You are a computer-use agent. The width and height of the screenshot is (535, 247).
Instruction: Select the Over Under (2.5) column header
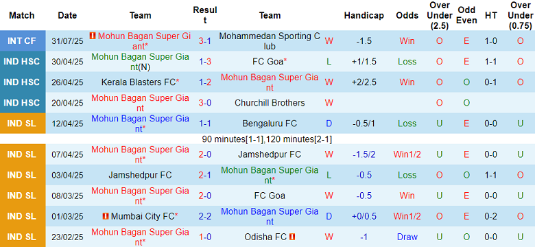click(440, 15)
